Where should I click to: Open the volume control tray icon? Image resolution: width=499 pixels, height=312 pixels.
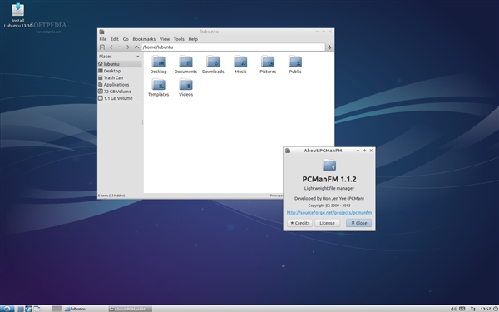point(453,309)
